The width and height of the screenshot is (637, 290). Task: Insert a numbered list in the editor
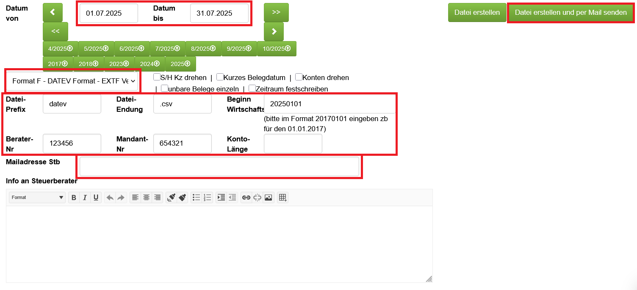click(207, 197)
